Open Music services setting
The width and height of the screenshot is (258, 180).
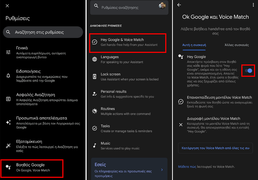(x=129, y=146)
